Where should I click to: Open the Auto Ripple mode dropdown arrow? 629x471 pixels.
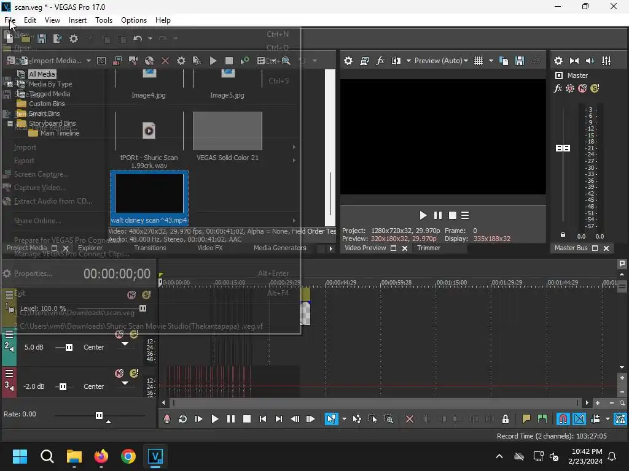click(608, 419)
